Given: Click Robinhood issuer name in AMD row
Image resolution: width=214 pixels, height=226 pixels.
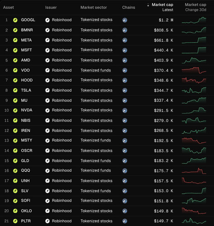Looking at the screenshot, I should 62,60.
